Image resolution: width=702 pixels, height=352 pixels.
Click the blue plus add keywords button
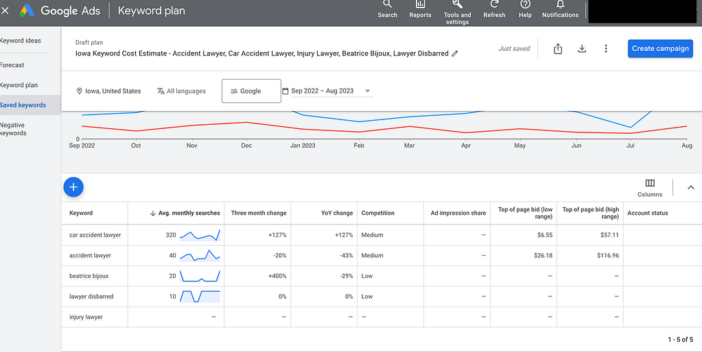73,187
